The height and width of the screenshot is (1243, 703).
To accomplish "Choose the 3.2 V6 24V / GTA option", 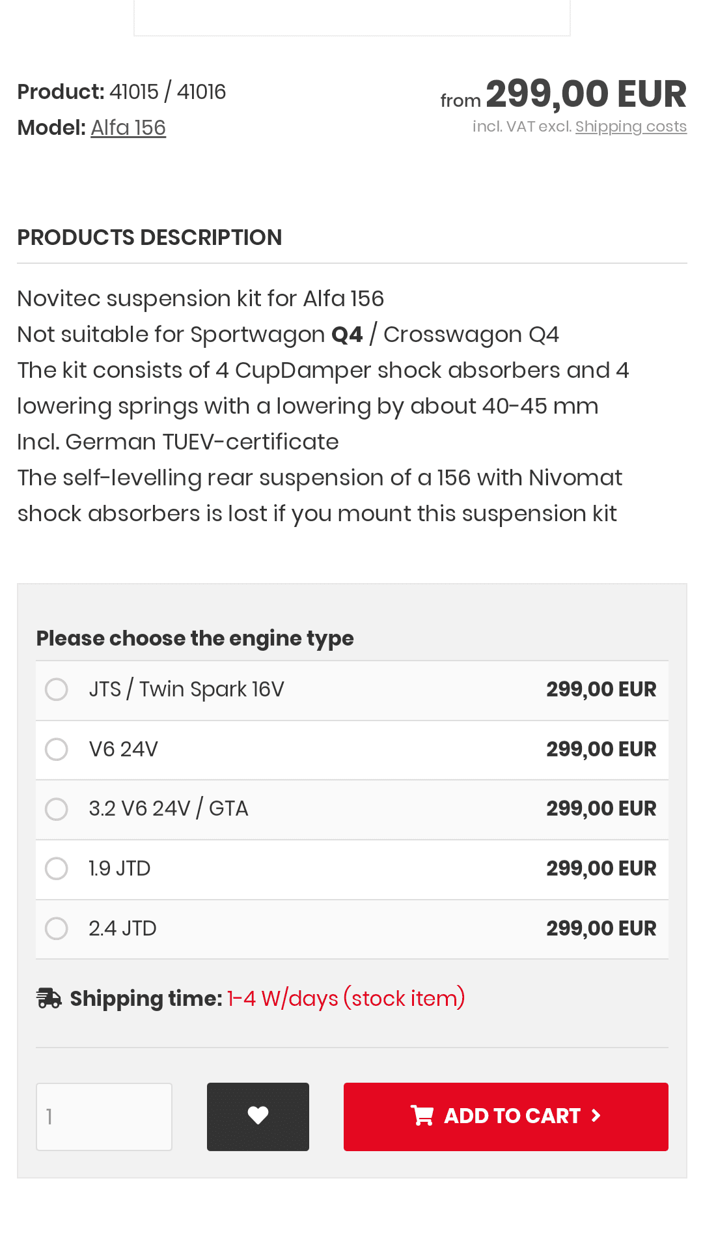I will tap(57, 809).
